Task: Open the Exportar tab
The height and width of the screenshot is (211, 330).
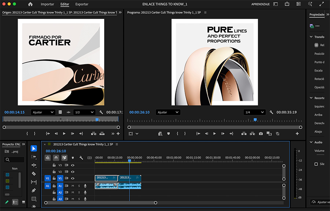Action: click(82, 4)
